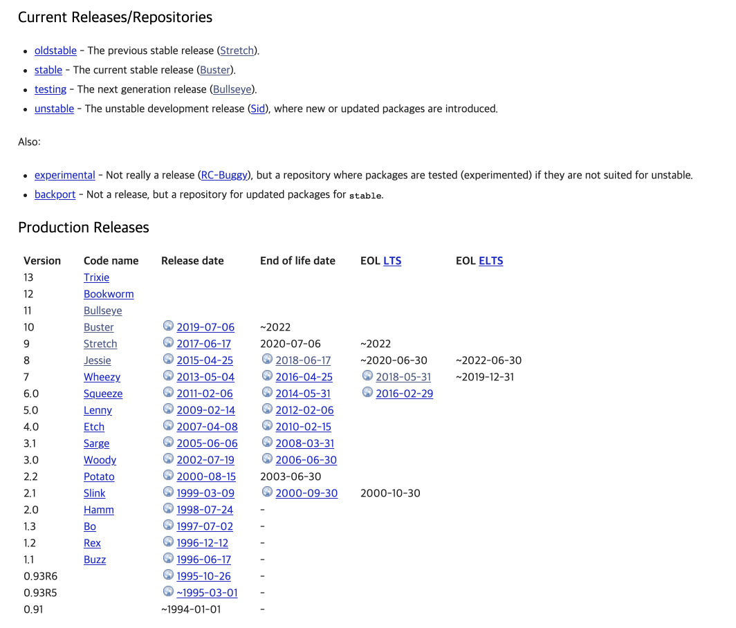Screen dimensions: 736x628
Task: Click the globe icon beside 2012-02-06
Action: pyautogui.click(x=267, y=409)
